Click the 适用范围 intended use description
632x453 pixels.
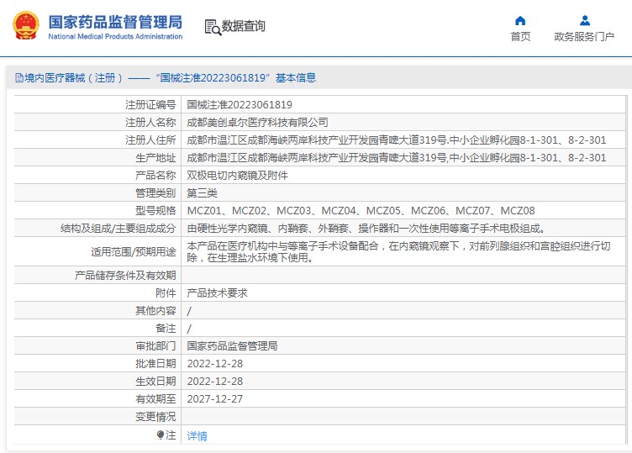(x=398, y=252)
